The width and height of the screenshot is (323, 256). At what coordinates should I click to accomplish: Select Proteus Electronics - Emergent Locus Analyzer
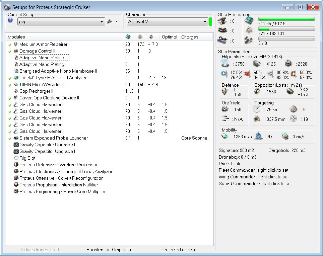tap(66, 171)
